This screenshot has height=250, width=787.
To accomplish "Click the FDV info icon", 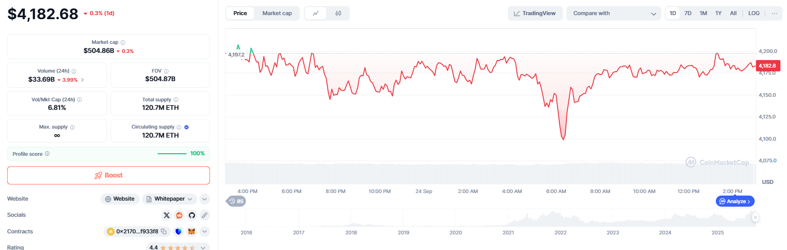I will click(167, 72).
